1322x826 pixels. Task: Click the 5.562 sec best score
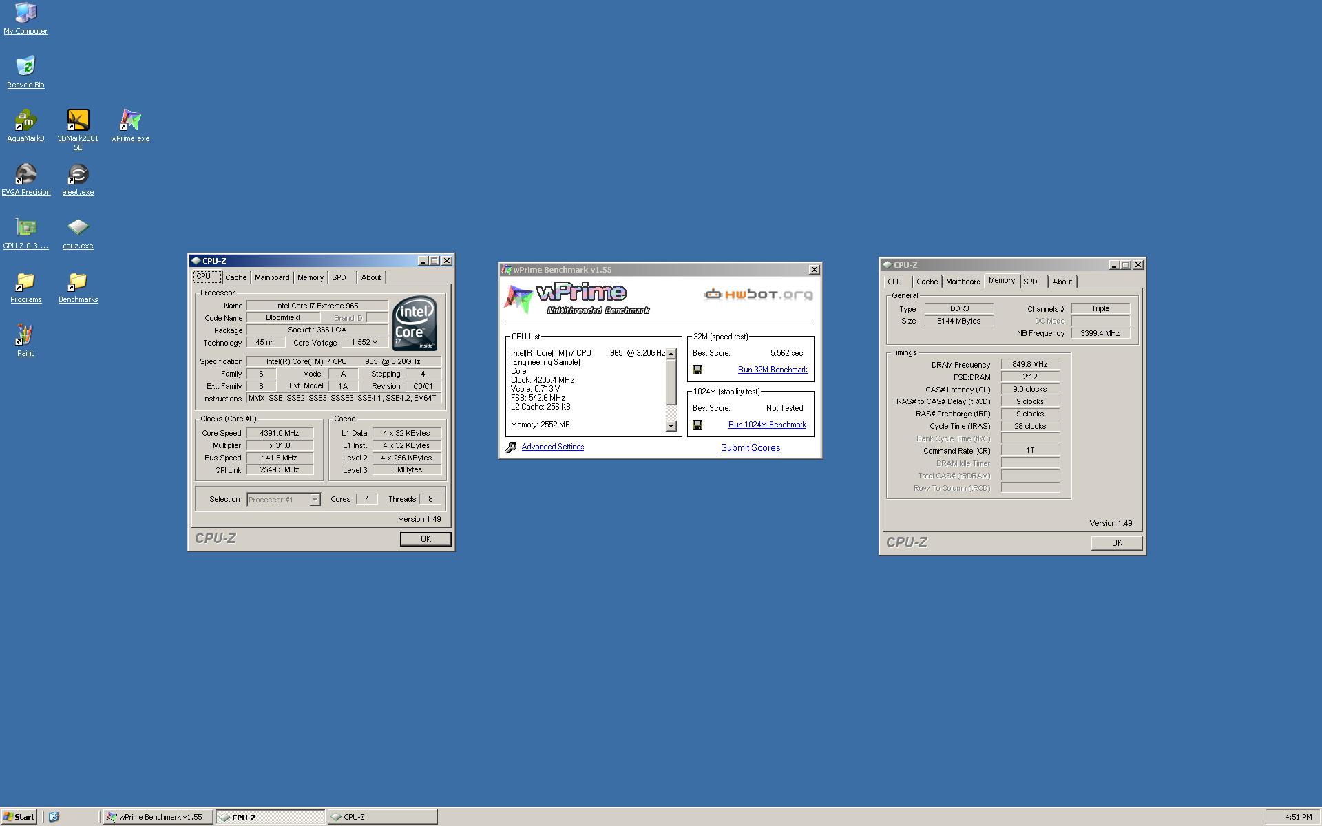[786, 353]
